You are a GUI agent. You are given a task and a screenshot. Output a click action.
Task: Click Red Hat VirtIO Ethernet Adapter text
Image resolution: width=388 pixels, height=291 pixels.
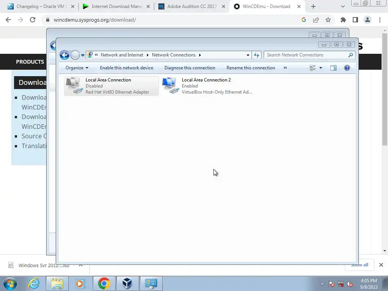tap(117, 92)
